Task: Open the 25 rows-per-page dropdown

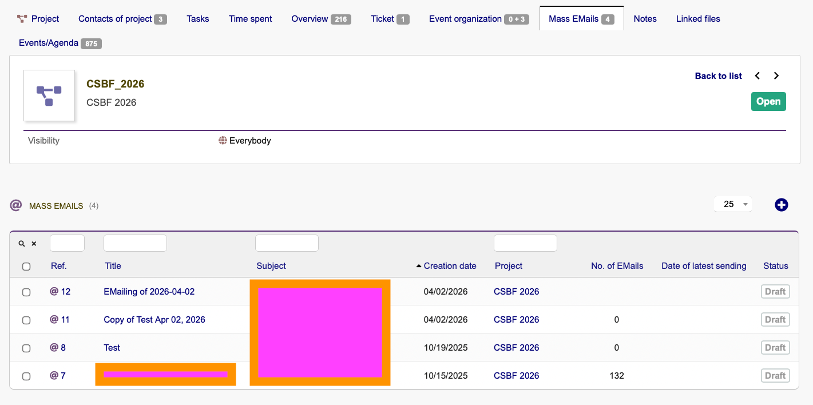Action: tap(732, 204)
